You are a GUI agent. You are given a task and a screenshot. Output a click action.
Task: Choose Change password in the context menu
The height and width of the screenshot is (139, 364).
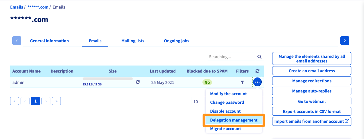pos(227,102)
